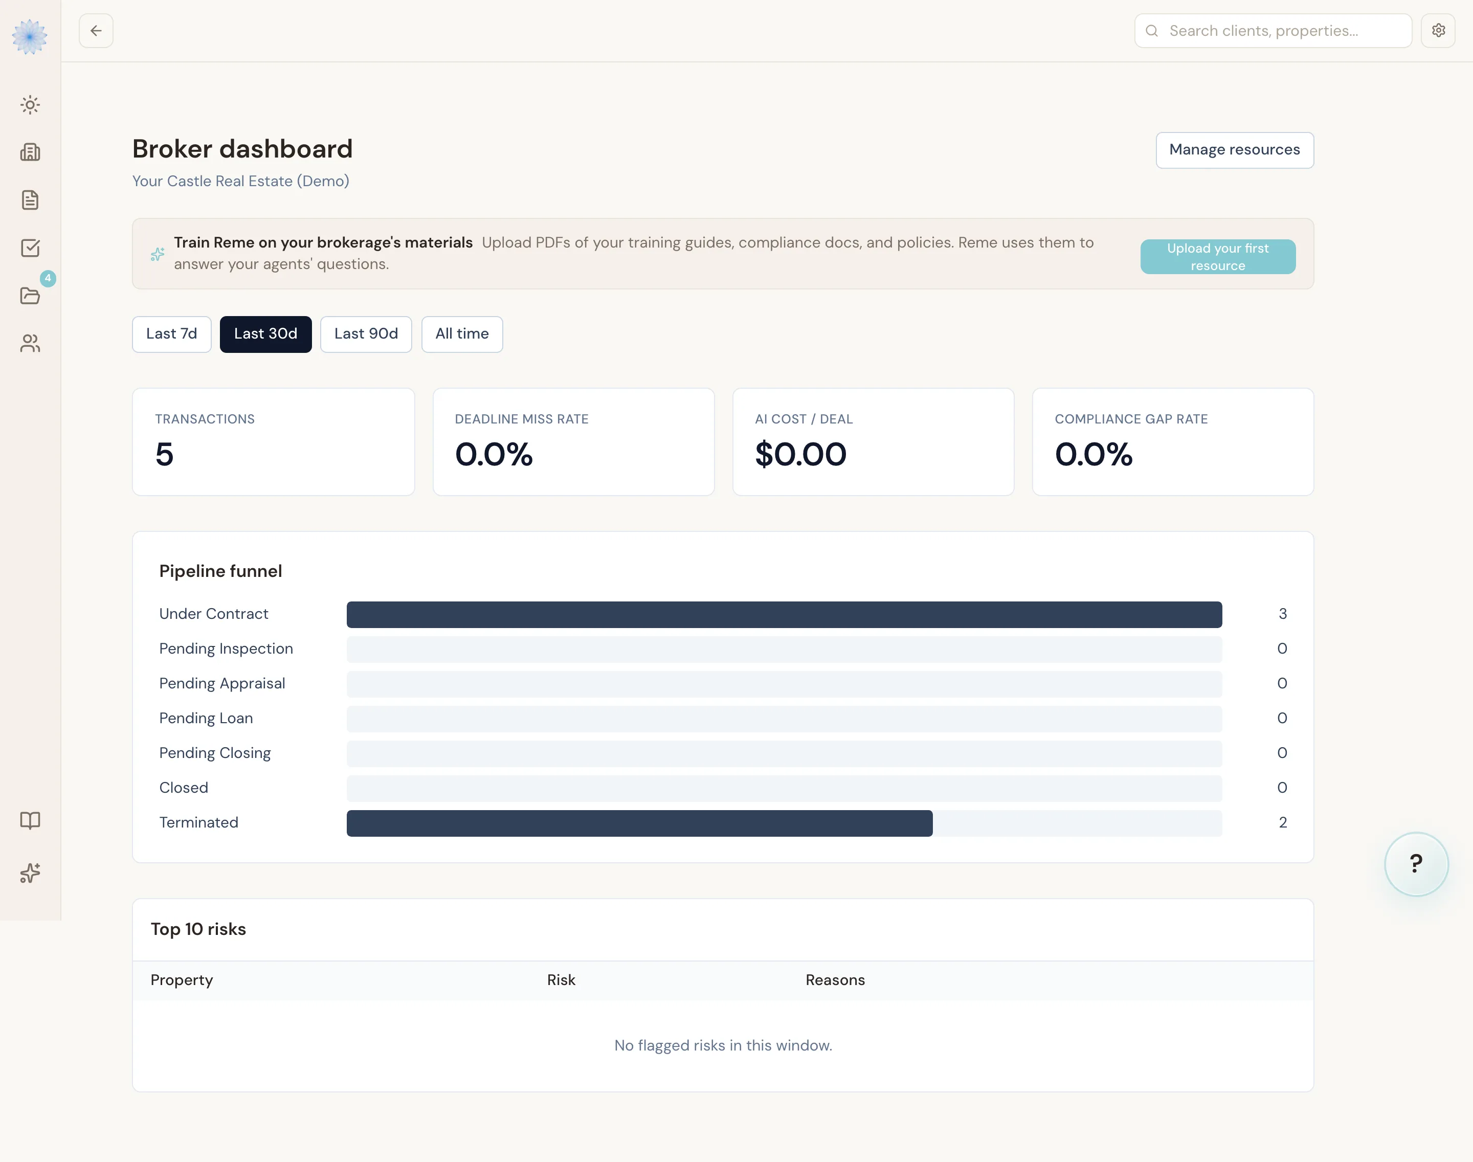Click the Property column header
The width and height of the screenshot is (1473, 1162).
click(182, 980)
